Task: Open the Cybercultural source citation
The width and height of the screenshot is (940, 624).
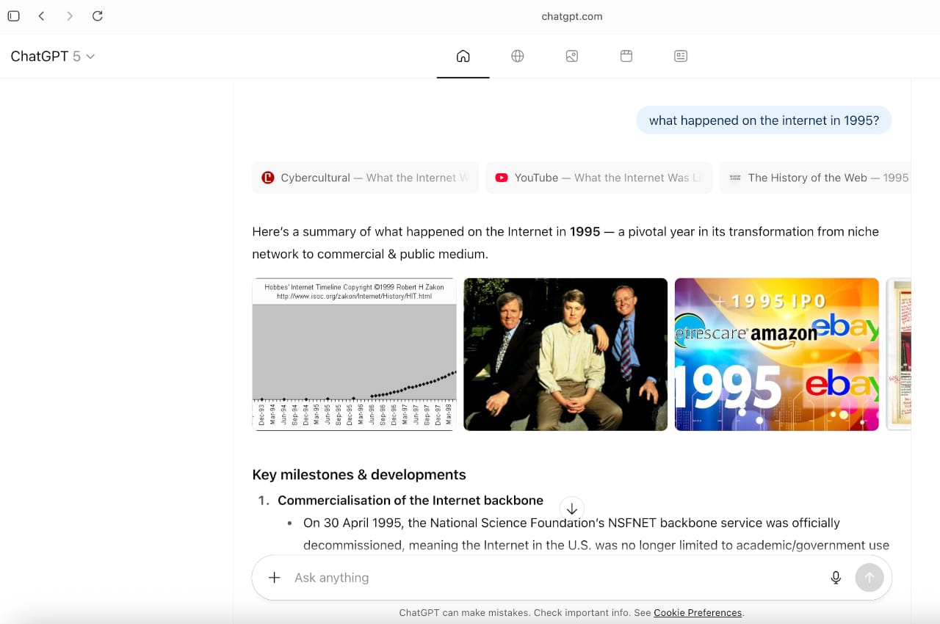Action: pyautogui.click(x=365, y=178)
